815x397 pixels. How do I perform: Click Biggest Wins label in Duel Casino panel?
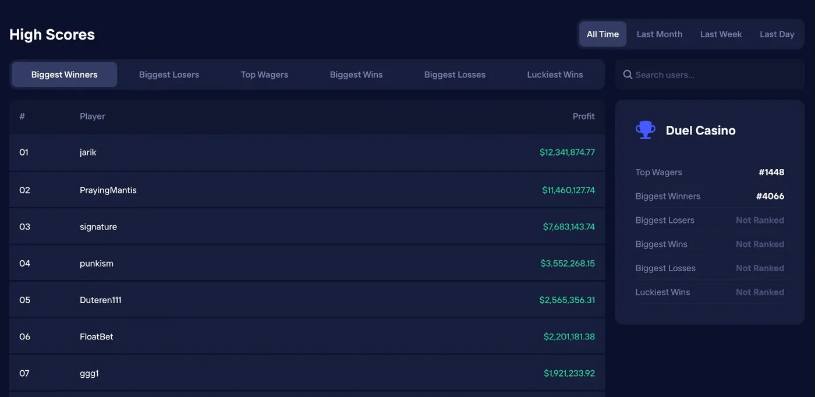click(x=661, y=244)
